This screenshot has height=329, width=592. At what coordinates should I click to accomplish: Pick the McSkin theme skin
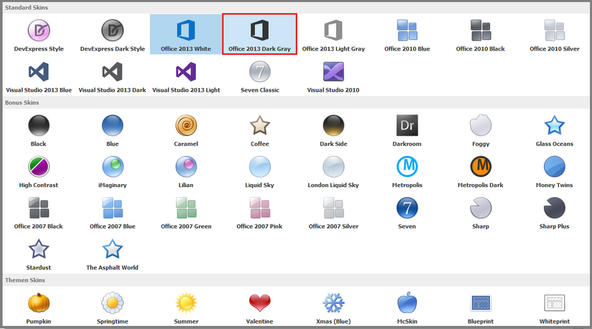click(407, 308)
